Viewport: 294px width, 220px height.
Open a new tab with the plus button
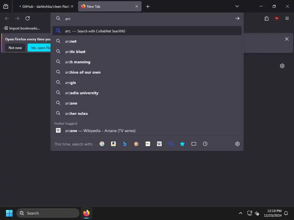148,7
